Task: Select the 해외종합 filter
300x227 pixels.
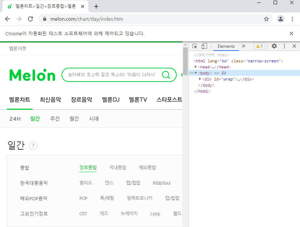Action: tap(147, 167)
